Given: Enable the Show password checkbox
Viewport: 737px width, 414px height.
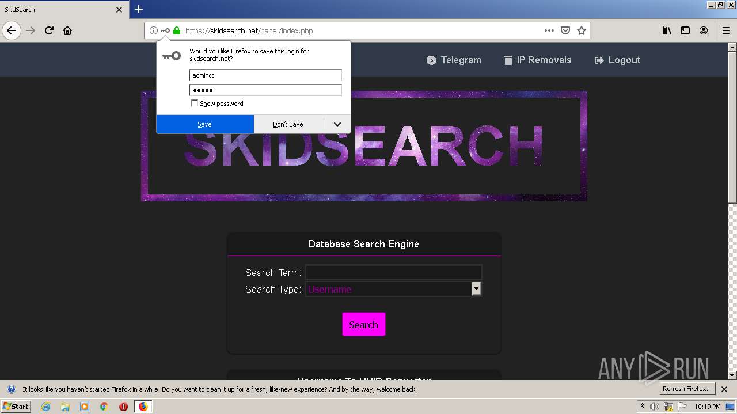Looking at the screenshot, I should 195,103.
